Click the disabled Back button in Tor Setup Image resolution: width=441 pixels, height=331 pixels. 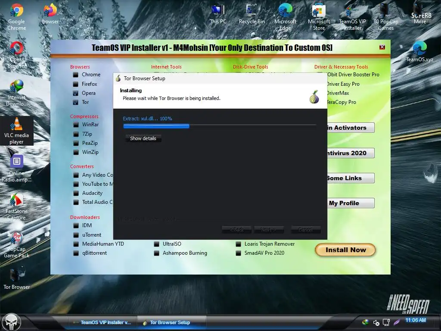click(237, 230)
